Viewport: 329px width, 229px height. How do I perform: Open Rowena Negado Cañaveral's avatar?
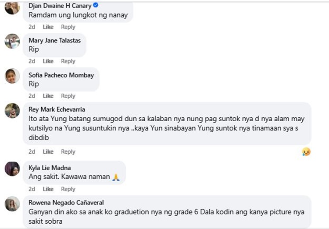pyautogui.click(x=12, y=204)
